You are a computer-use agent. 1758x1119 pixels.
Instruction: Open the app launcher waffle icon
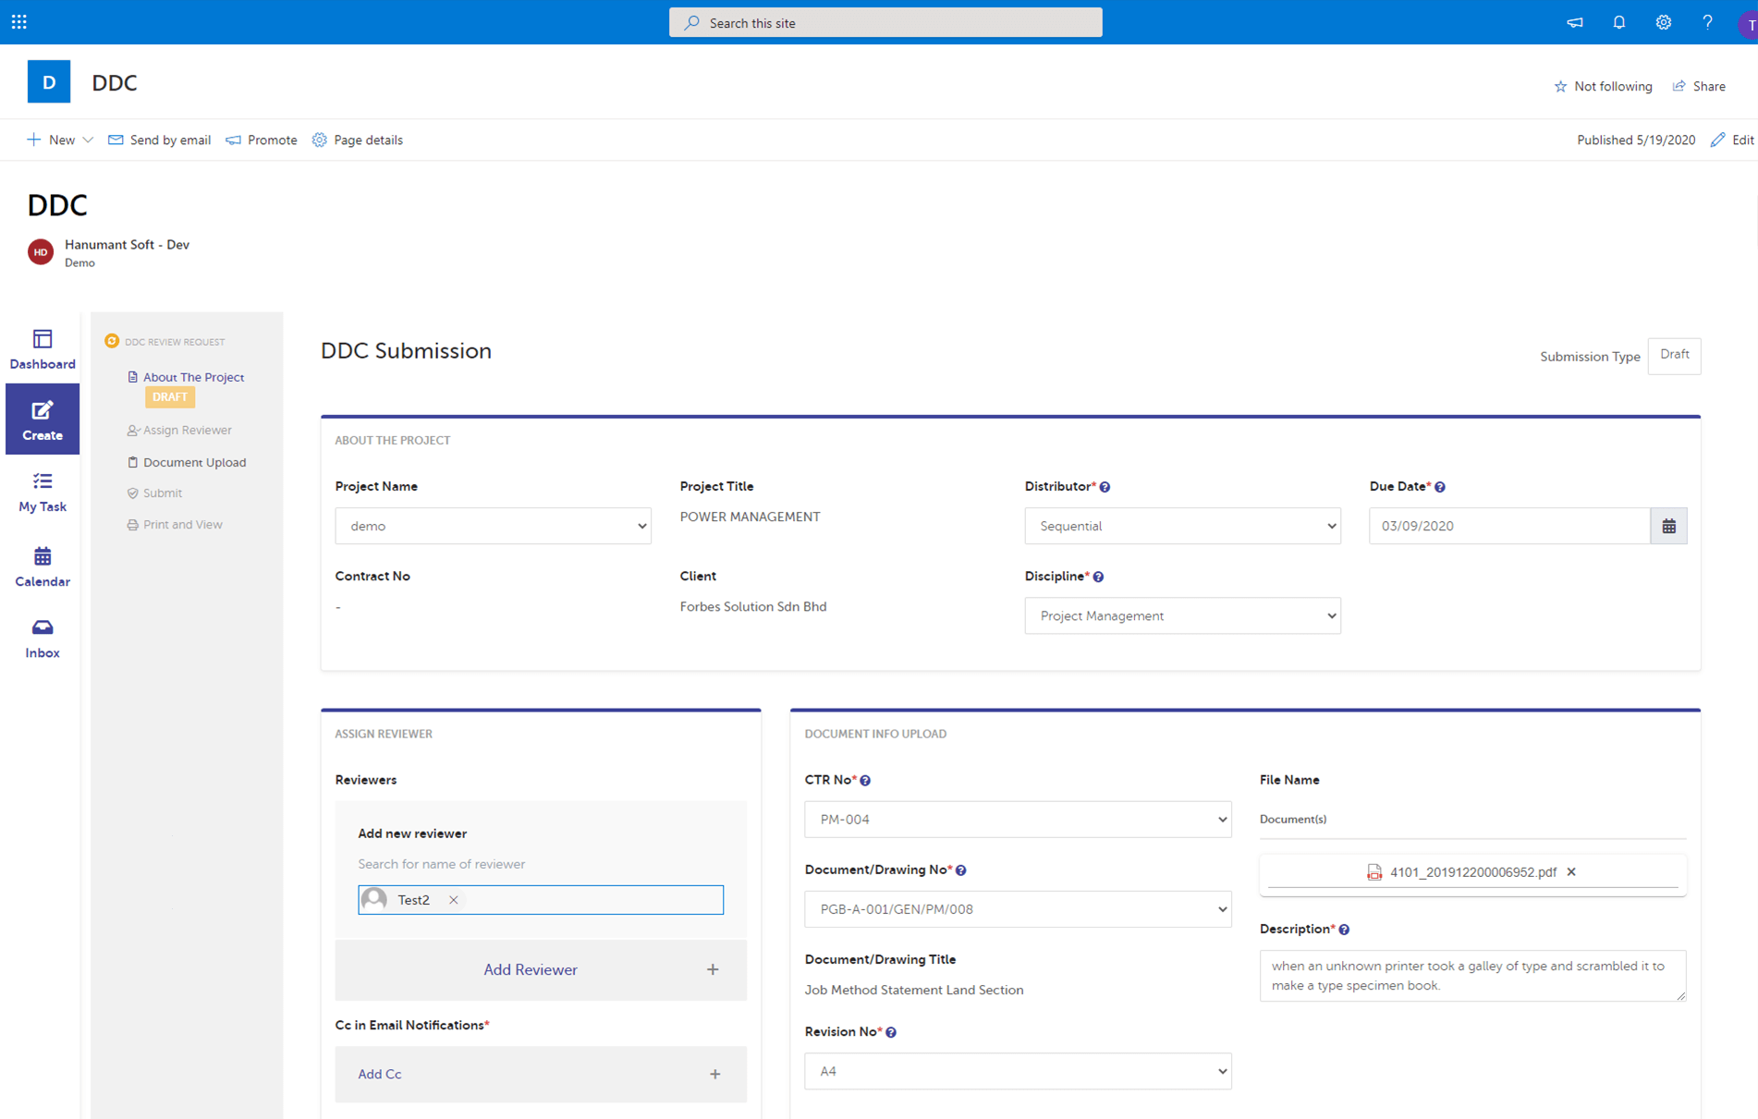[x=19, y=22]
